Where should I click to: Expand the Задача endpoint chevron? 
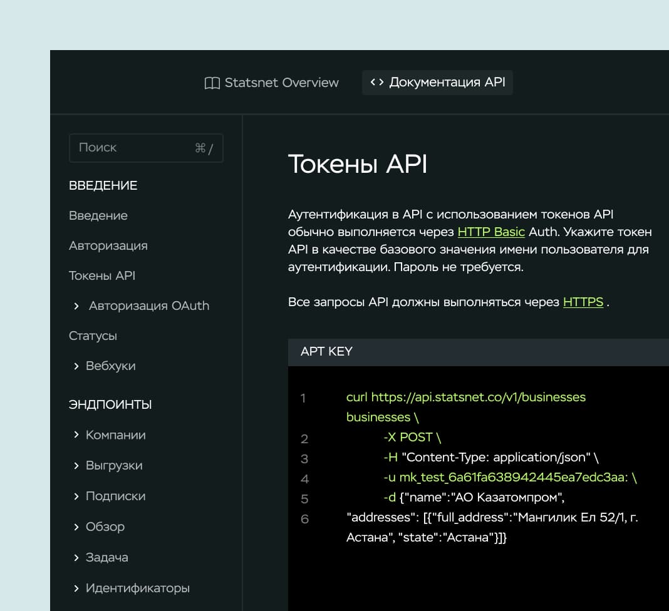[x=76, y=558]
